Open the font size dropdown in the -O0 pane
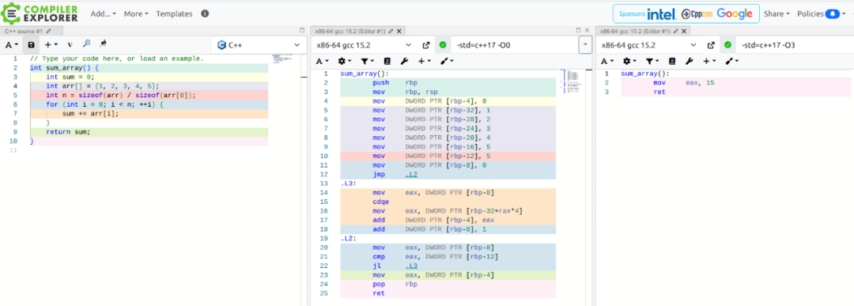This screenshot has height=306, width=854. pos(323,62)
